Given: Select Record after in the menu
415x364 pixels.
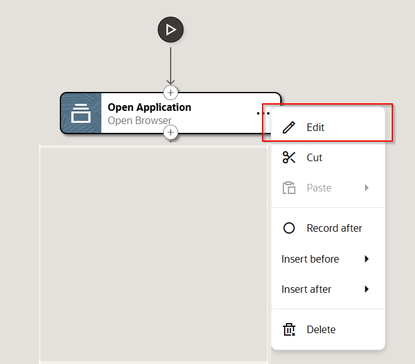Looking at the screenshot, I should tap(328, 228).
